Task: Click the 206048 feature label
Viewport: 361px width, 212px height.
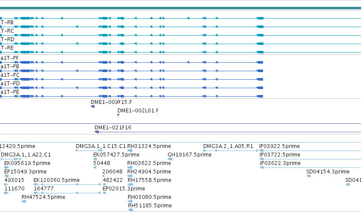Action: (112, 172)
